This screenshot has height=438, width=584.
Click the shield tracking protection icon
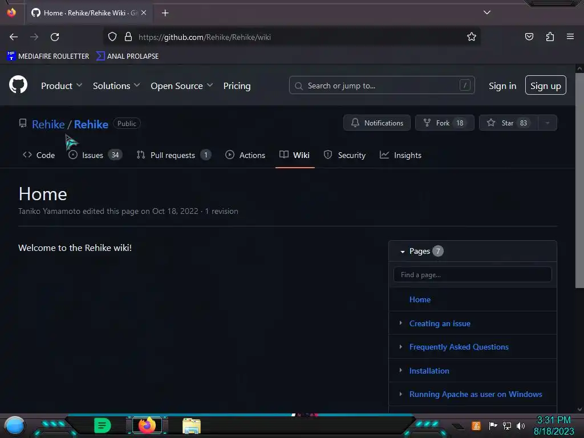coord(112,37)
